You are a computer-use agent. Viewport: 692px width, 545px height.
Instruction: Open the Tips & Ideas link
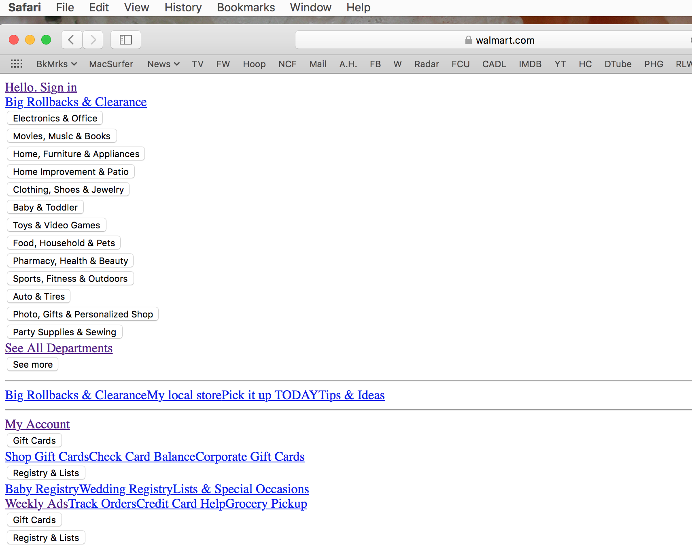[x=352, y=395]
